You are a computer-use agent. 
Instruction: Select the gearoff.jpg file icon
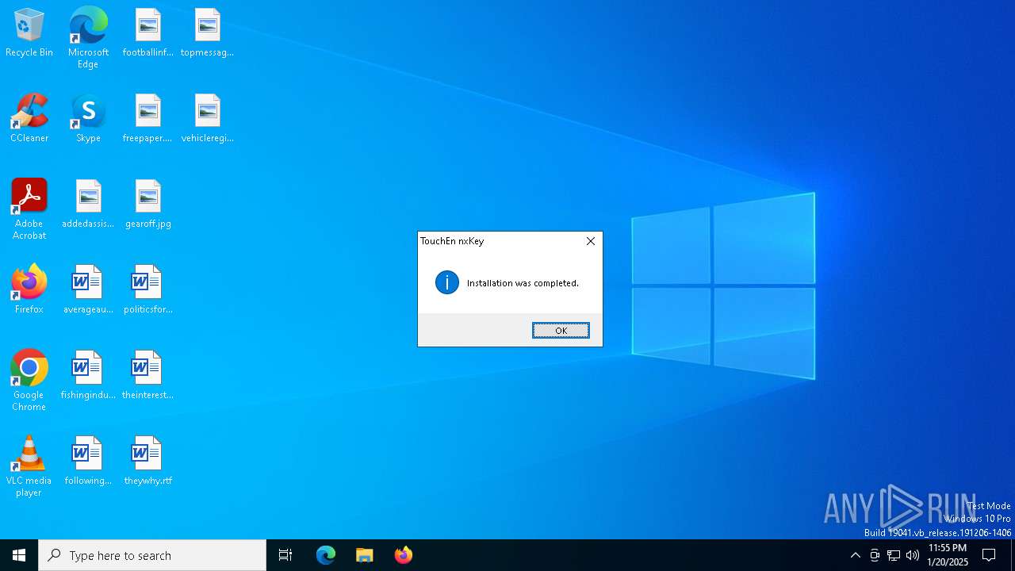click(x=147, y=205)
